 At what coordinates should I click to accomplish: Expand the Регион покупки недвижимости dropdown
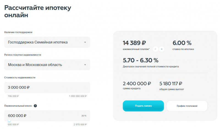[47, 65]
